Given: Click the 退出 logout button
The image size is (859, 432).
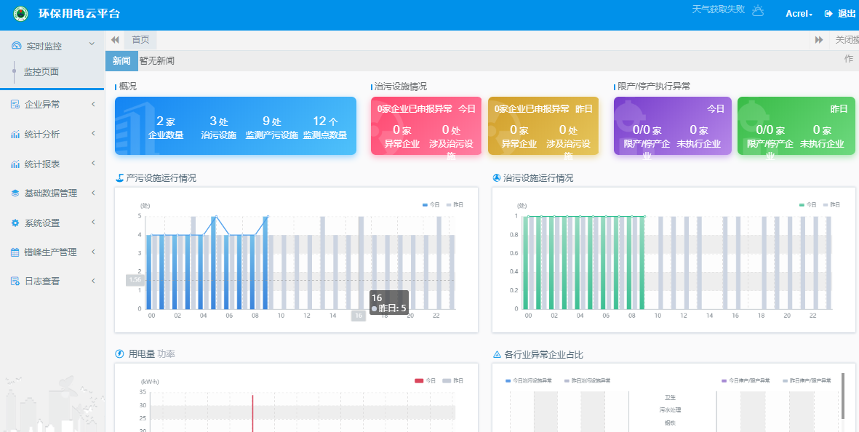Looking at the screenshot, I should click(x=847, y=14).
